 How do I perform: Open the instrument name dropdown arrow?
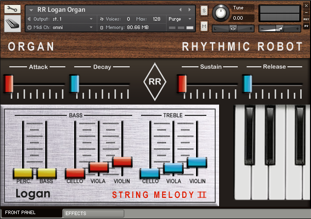[31, 10]
